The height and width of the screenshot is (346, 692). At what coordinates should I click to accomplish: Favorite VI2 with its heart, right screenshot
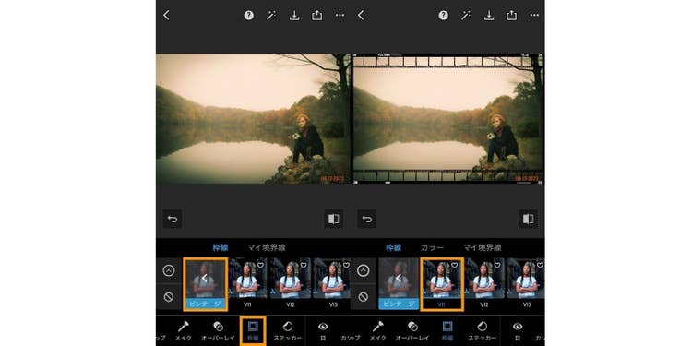click(x=497, y=265)
